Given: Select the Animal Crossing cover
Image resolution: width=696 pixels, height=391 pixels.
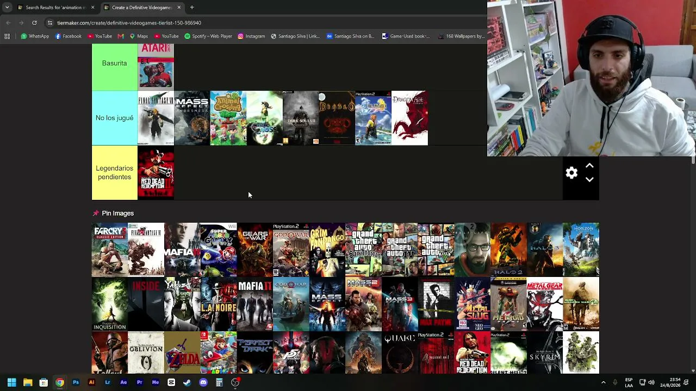Looking at the screenshot, I should tap(228, 118).
